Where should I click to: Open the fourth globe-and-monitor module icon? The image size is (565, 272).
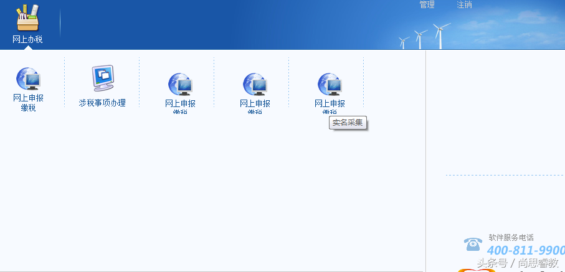coord(255,84)
